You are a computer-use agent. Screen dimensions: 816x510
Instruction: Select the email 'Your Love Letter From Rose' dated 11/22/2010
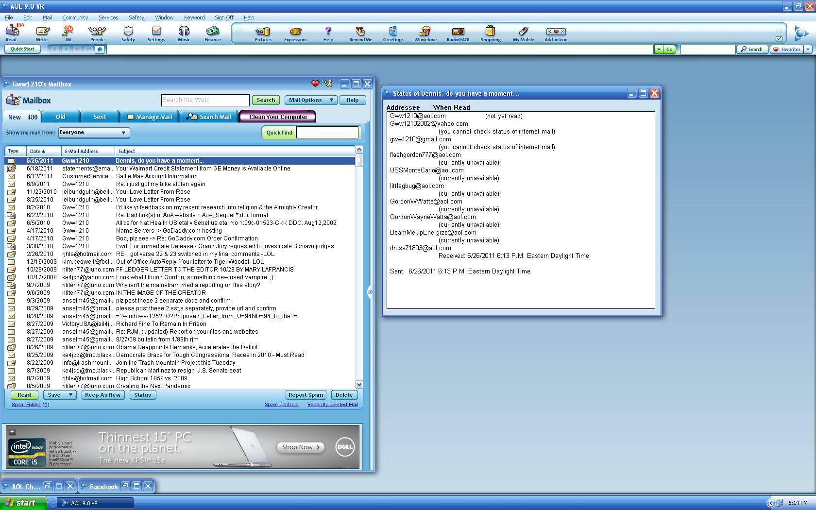pos(180,192)
